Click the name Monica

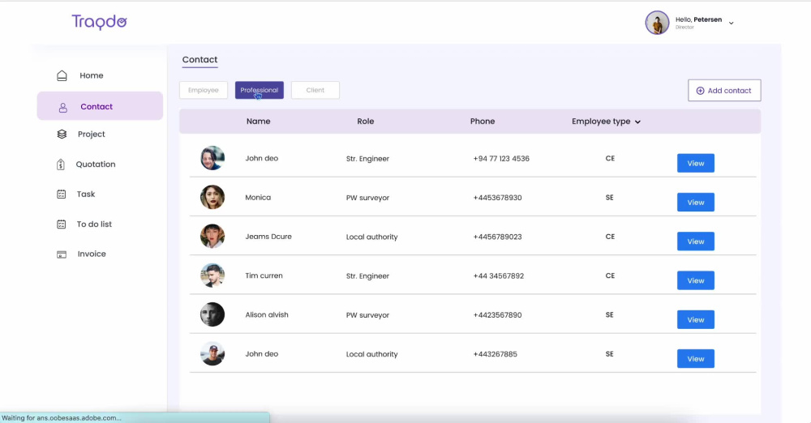[258, 198]
